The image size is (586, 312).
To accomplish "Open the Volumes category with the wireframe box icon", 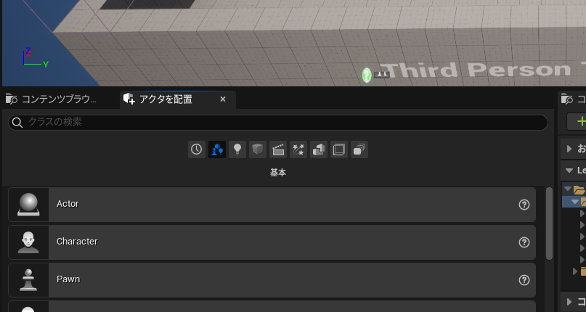I will point(339,149).
